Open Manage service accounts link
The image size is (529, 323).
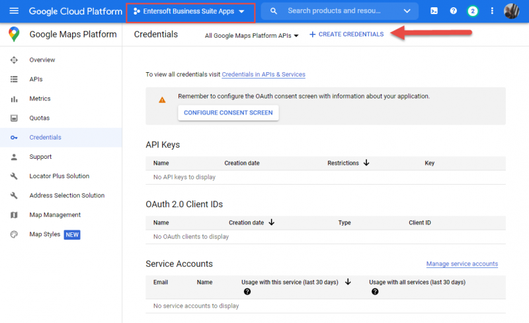pyautogui.click(x=462, y=264)
